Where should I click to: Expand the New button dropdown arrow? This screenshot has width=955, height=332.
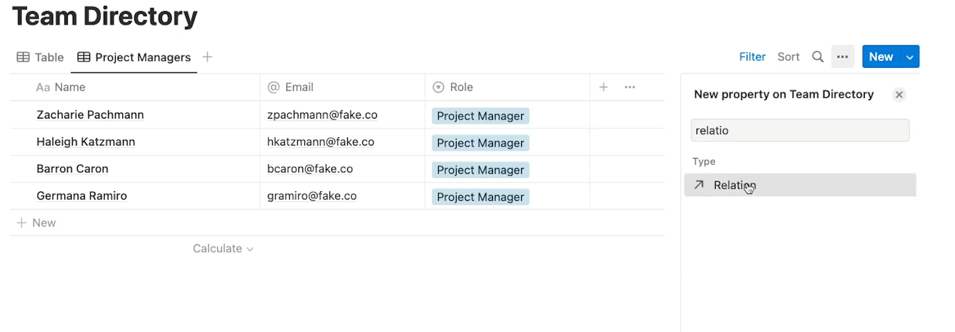coord(910,57)
